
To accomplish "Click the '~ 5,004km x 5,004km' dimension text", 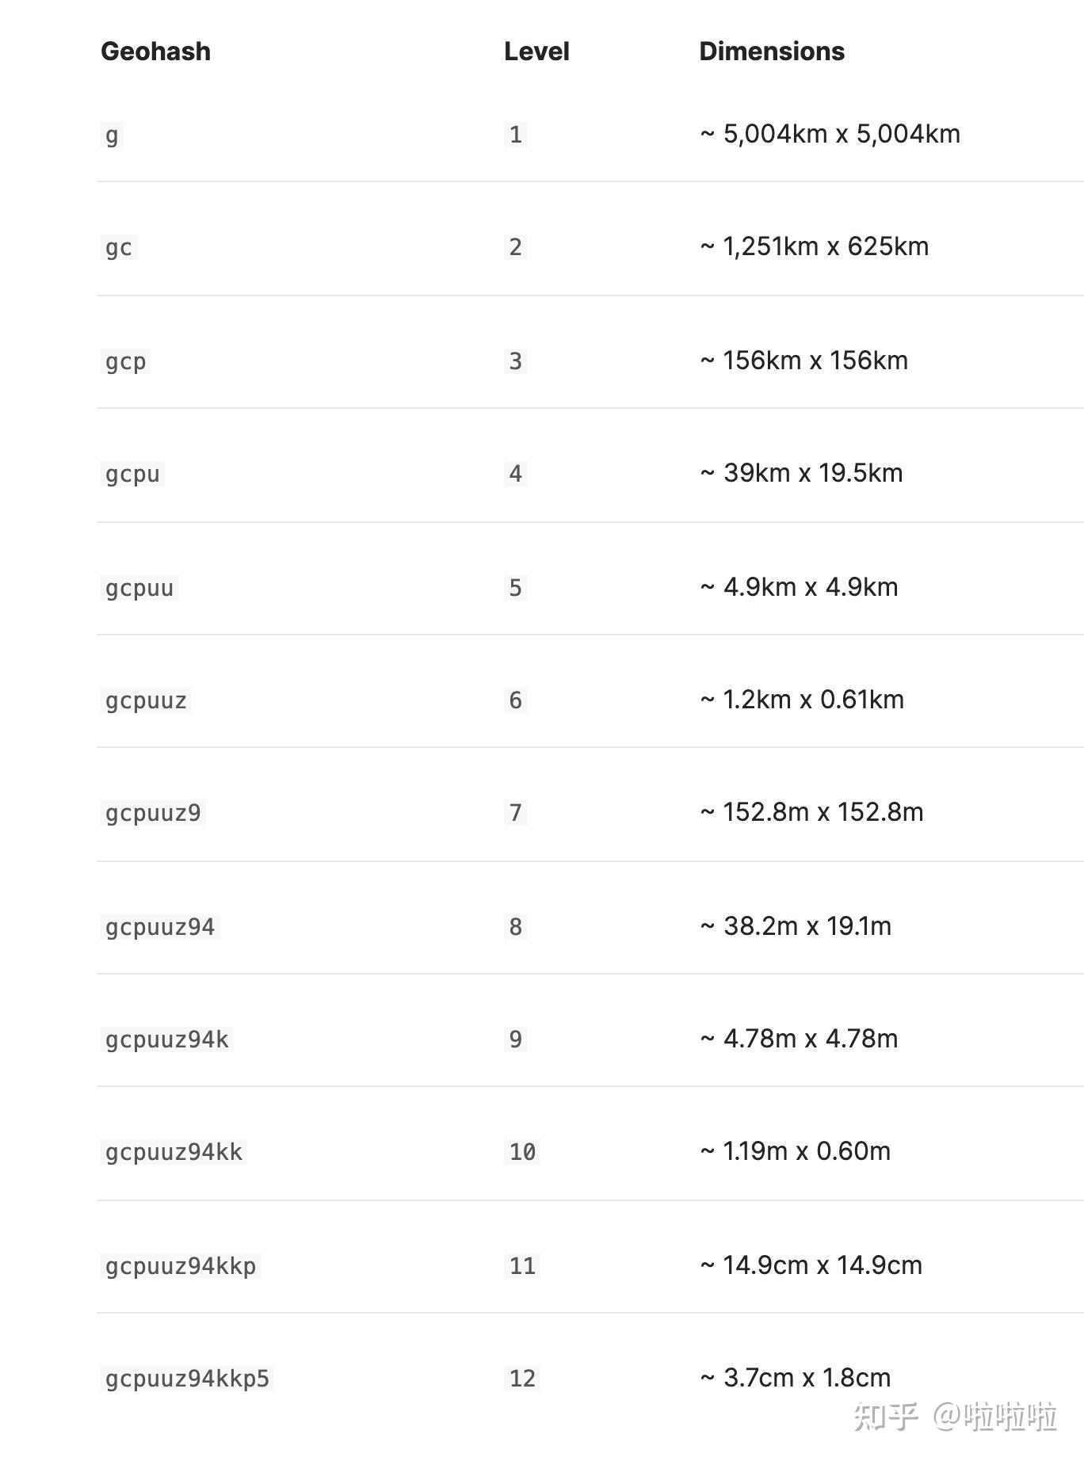I will pyautogui.click(x=830, y=134).
